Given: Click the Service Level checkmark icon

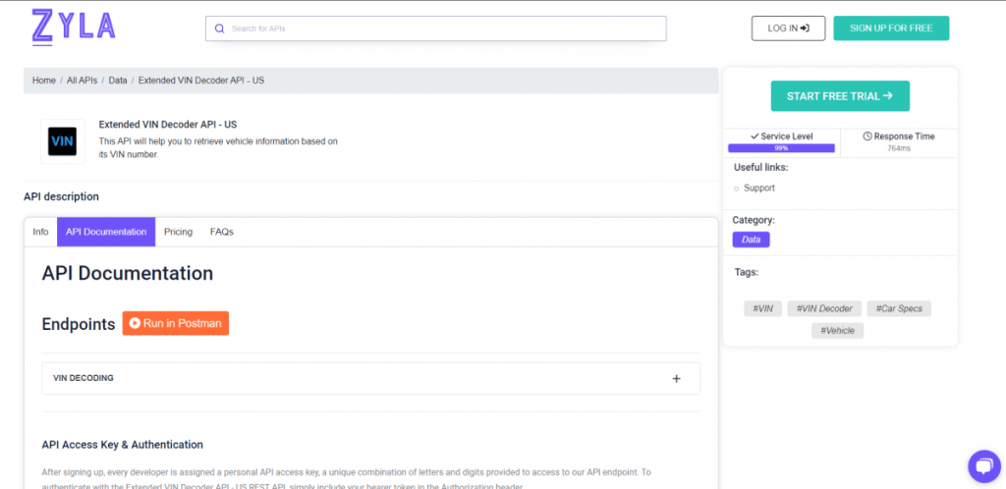Looking at the screenshot, I should (754, 136).
